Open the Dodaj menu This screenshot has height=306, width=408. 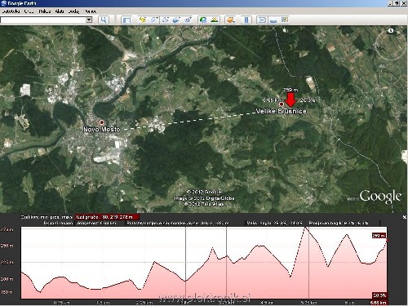point(73,11)
